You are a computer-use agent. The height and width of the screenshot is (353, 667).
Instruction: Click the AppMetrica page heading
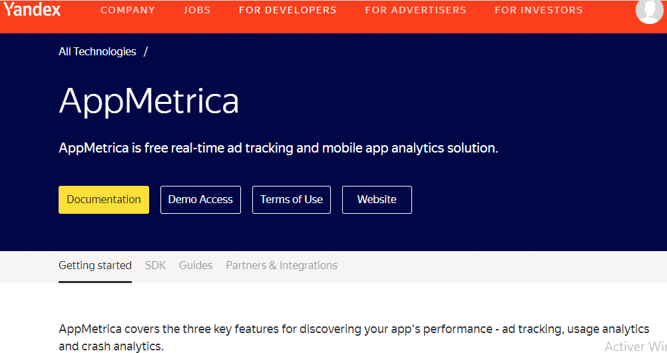[149, 101]
